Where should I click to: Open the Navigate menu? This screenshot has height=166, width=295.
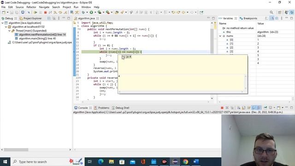click(44, 7)
